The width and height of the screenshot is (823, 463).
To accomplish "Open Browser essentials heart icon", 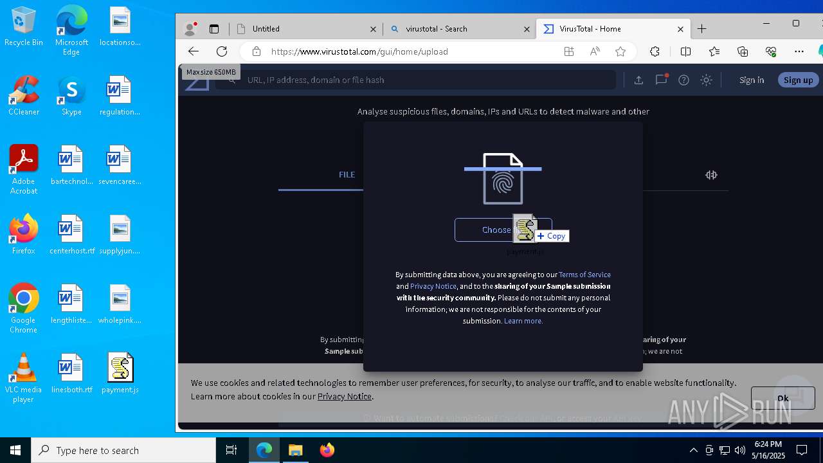I will coord(771,51).
